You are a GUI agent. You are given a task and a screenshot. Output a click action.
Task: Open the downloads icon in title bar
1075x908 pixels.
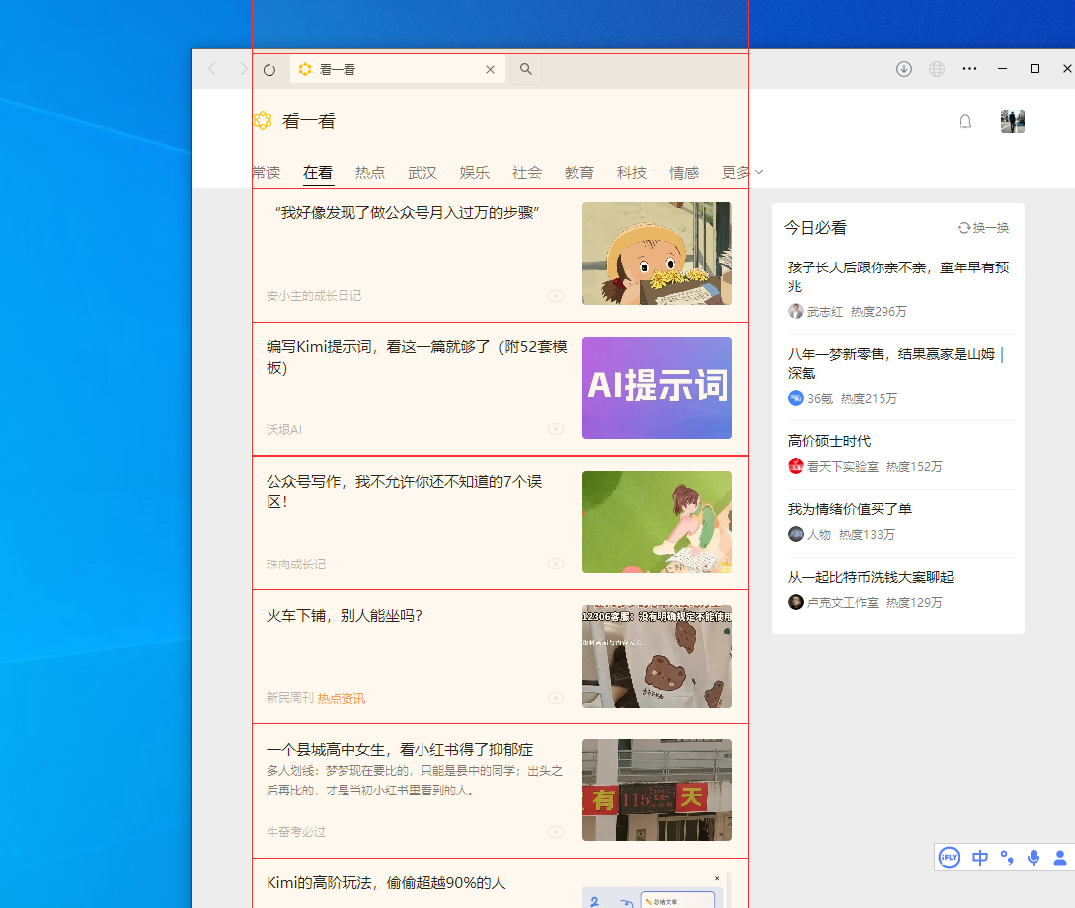tap(903, 69)
